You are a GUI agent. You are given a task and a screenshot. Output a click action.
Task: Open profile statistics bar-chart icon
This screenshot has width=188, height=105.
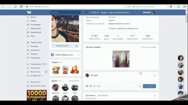(76, 46)
